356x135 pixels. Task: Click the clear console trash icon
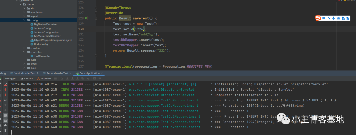coord(5,131)
